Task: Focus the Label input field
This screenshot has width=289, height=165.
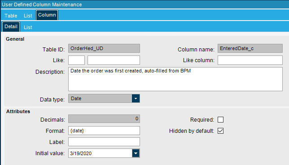Action: [x=104, y=142]
